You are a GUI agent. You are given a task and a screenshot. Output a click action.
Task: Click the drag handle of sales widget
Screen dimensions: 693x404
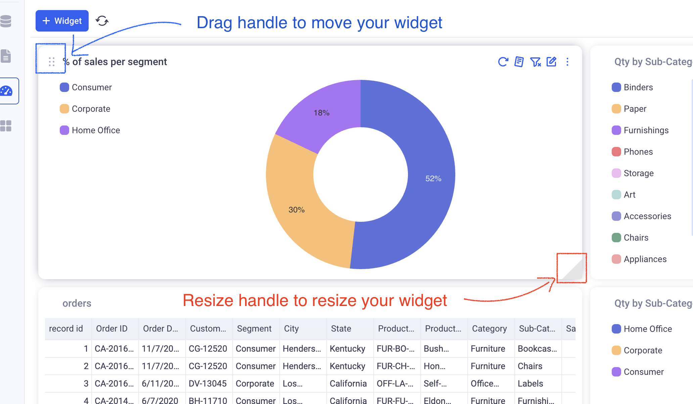click(x=52, y=62)
